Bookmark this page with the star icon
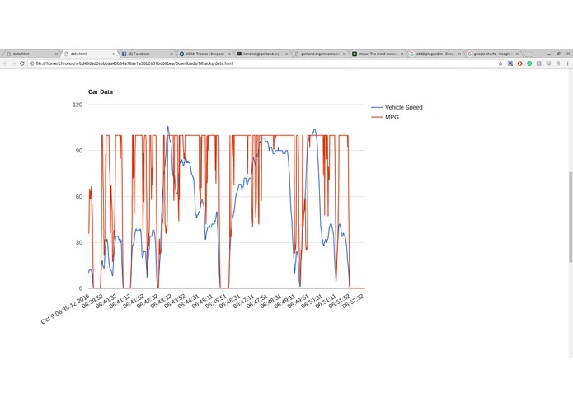Image resolution: width=573 pixels, height=407 pixels. click(500, 63)
